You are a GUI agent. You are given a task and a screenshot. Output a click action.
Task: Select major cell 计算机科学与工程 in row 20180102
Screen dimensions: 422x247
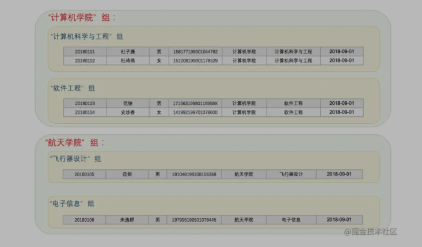click(x=294, y=60)
